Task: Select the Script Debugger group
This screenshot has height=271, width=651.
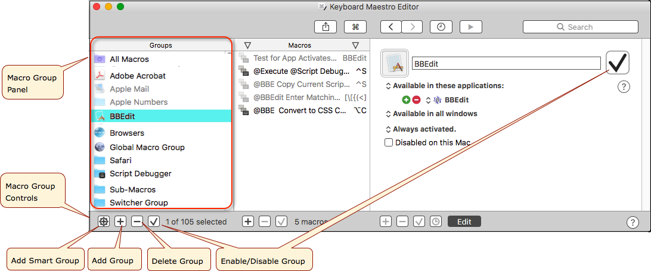Action: tap(160, 173)
